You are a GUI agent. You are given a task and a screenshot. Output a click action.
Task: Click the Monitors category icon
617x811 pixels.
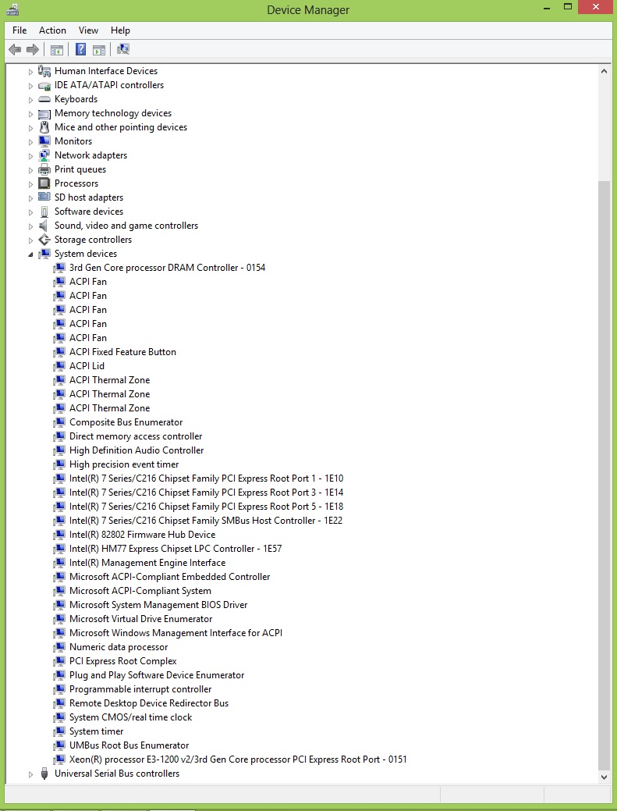pos(44,141)
